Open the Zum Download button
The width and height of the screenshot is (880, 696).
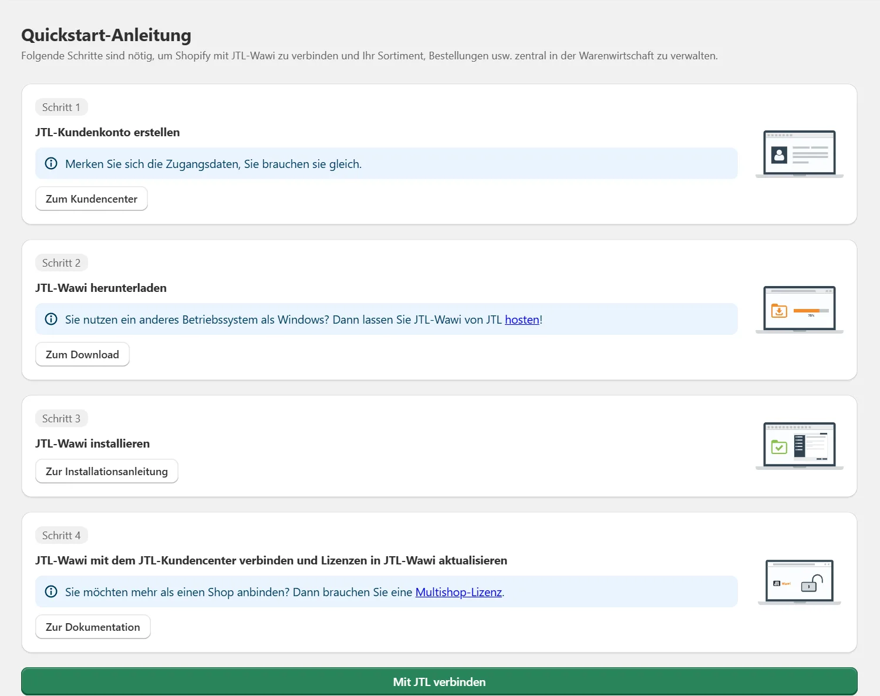tap(82, 354)
